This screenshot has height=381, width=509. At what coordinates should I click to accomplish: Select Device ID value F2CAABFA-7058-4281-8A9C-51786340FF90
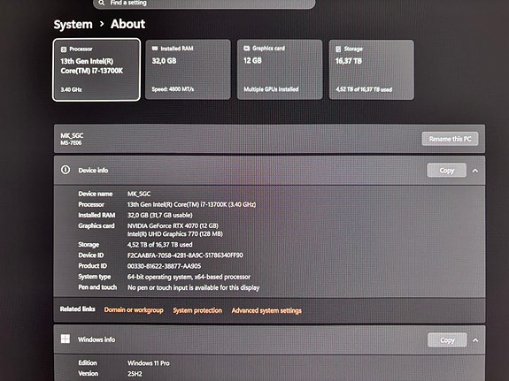pos(185,255)
